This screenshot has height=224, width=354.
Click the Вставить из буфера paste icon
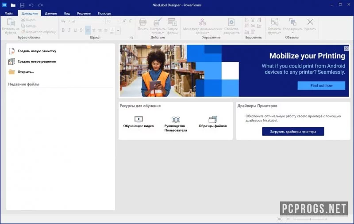coord(11,22)
